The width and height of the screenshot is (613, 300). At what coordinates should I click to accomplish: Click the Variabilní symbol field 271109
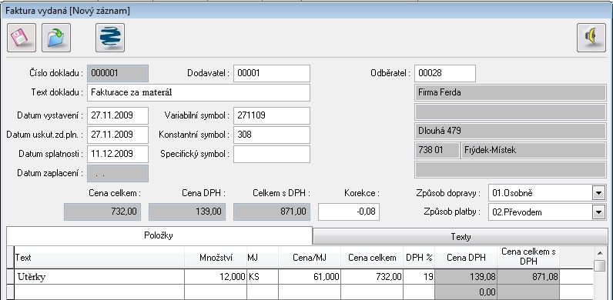(x=272, y=115)
